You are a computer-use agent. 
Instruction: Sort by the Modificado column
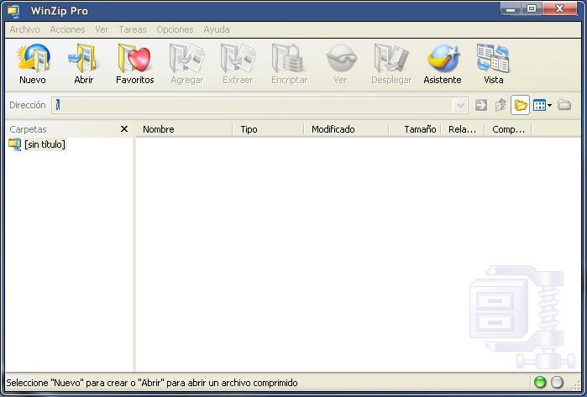(x=346, y=129)
